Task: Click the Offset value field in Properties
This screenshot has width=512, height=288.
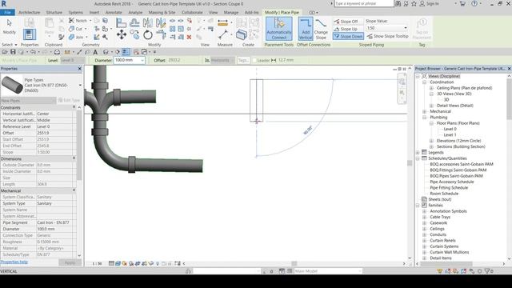Action: (54, 133)
